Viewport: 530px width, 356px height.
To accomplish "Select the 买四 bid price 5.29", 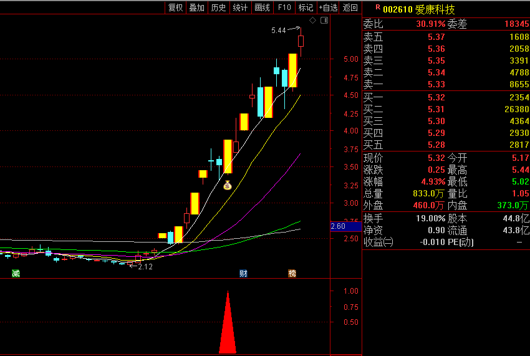I will tap(436, 133).
